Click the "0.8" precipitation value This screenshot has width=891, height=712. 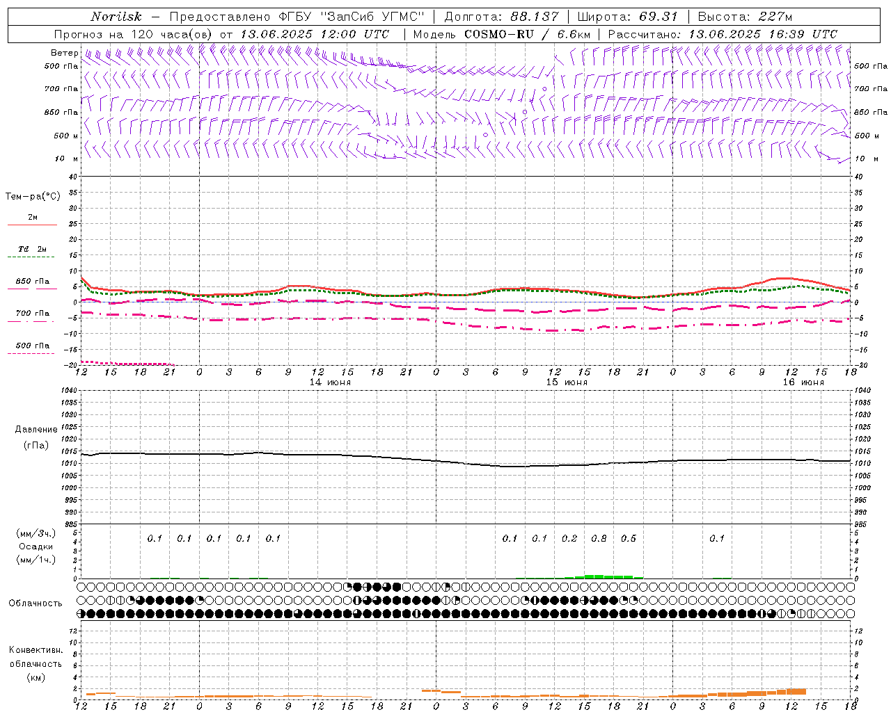pos(599,538)
